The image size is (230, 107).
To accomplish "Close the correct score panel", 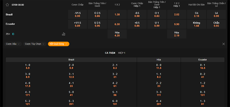I will coord(224,44).
